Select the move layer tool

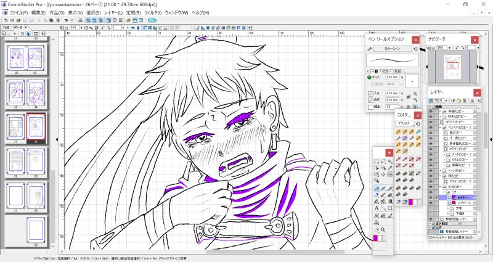pyautogui.click(x=383, y=174)
